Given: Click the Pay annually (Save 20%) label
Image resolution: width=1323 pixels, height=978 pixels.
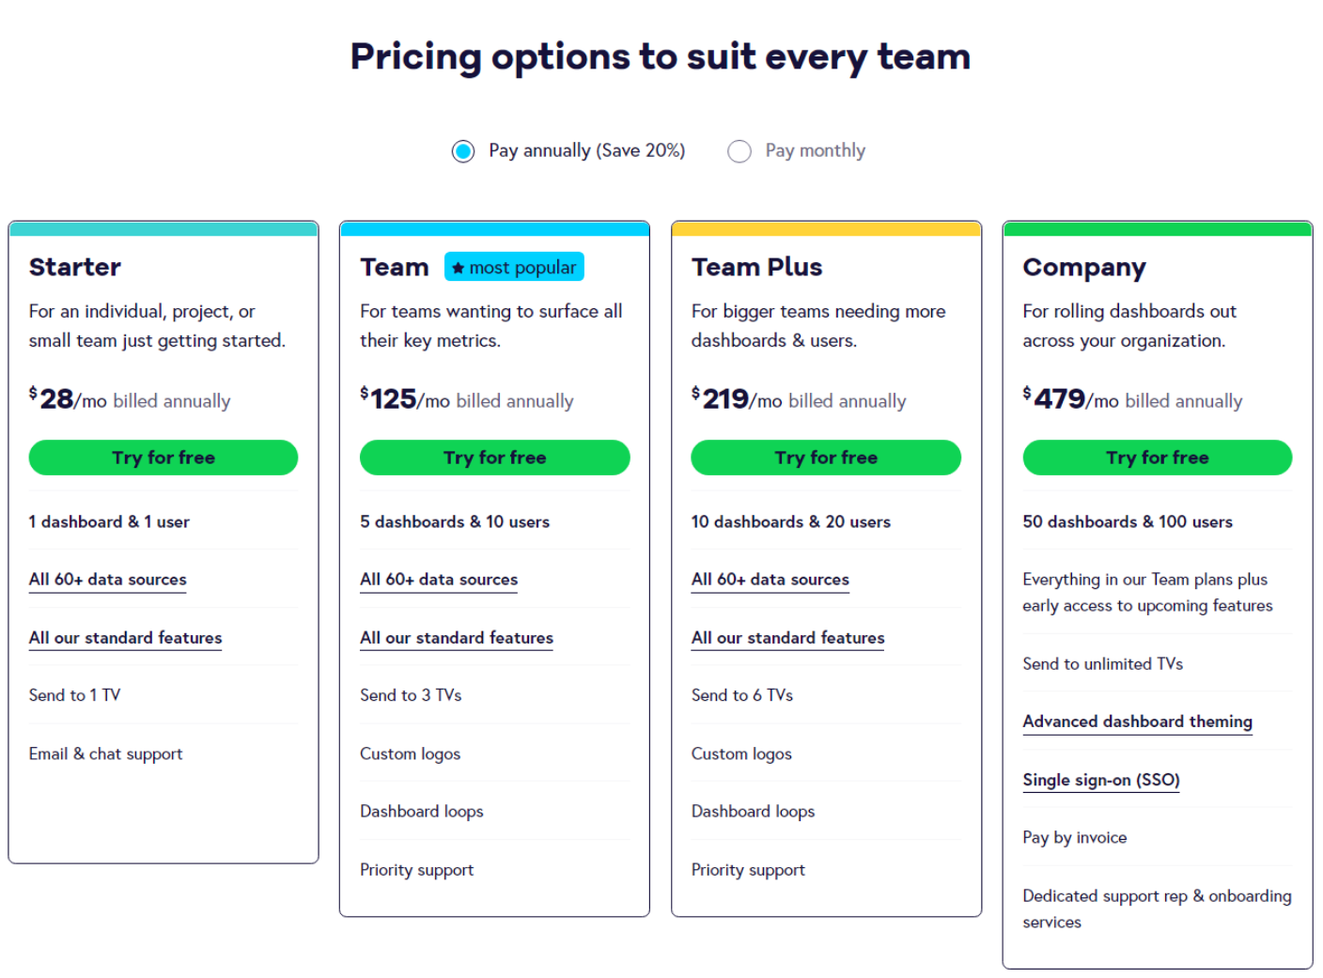Looking at the screenshot, I should pos(587,150).
